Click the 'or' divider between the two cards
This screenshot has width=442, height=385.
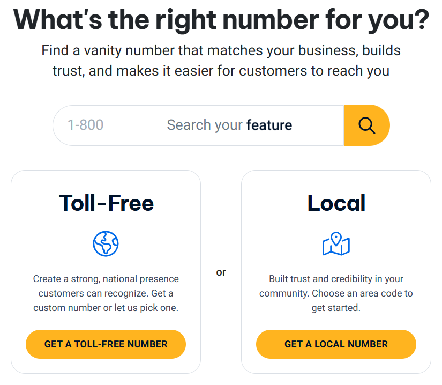coord(221,272)
